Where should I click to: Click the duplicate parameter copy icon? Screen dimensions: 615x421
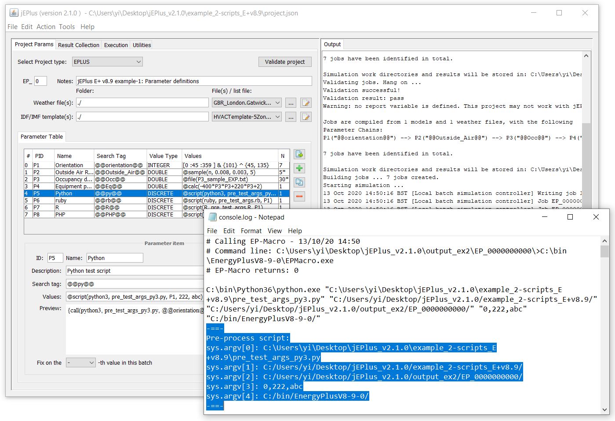pyautogui.click(x=299, y=182)
